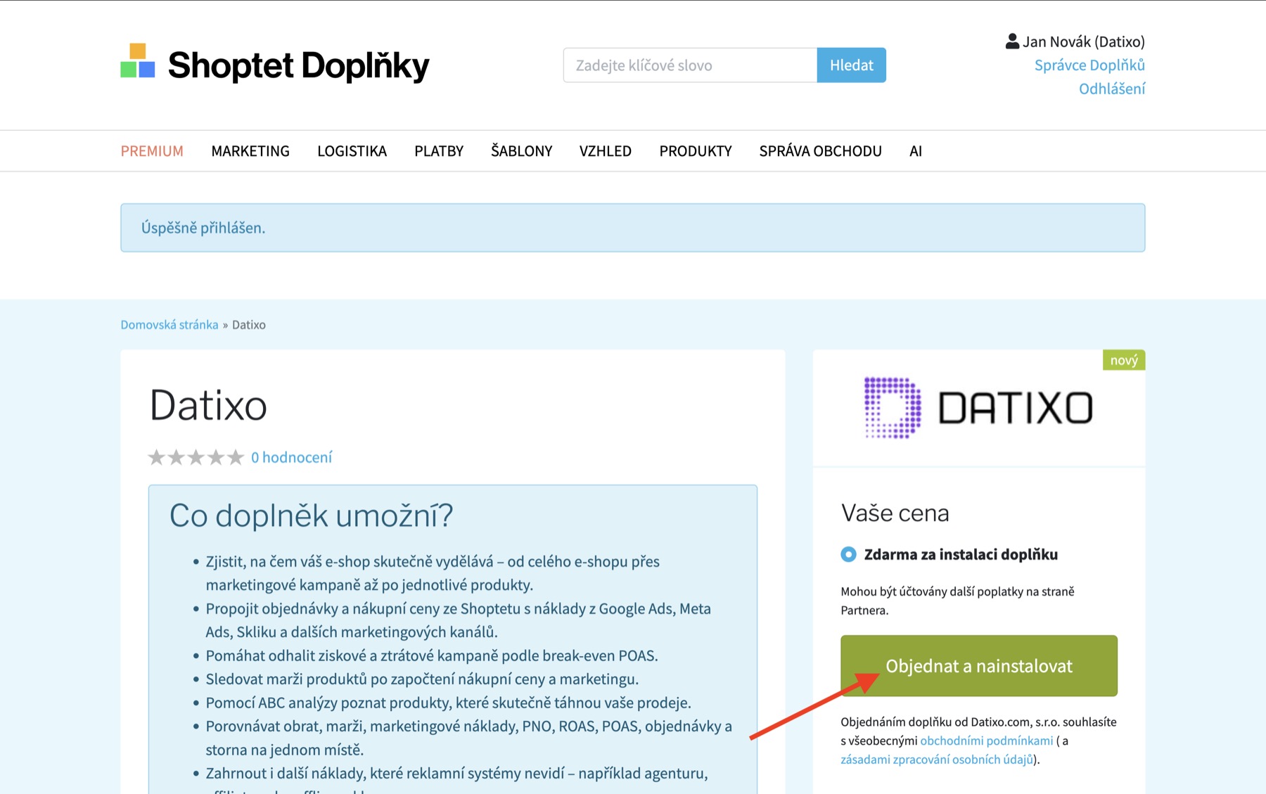This screenshot has width=1266, height=794.
Task: Open the AI category
Action: (915, 151)
